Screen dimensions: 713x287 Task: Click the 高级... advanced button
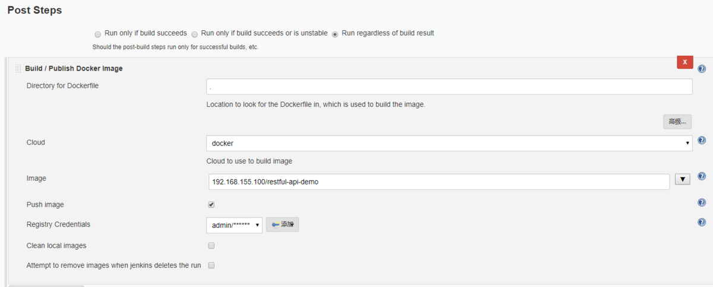(677, 122)
